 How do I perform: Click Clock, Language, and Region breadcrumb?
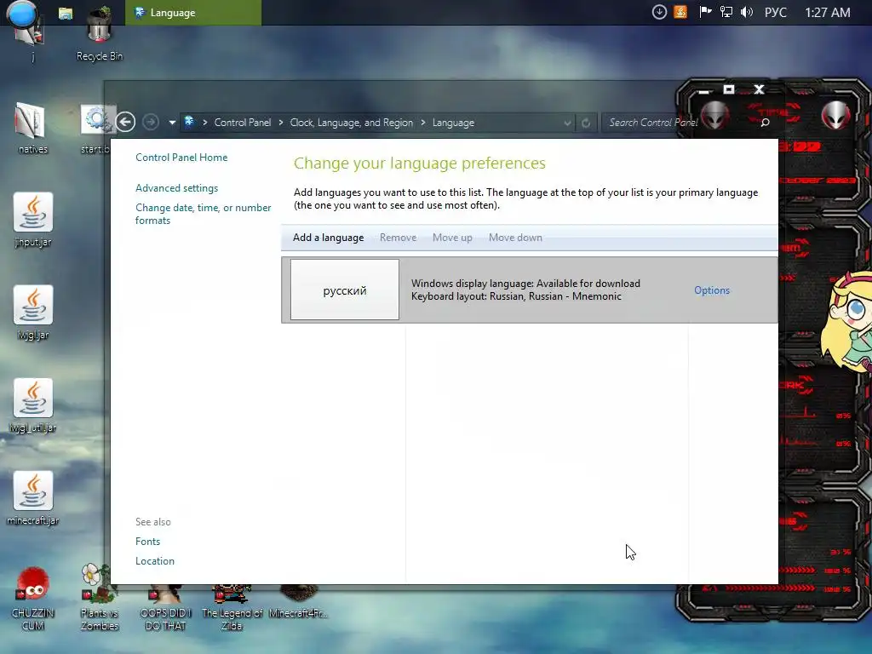pyautogui.click(x=352, y=123)
